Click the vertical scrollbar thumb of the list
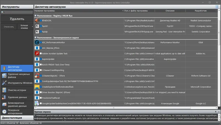Image resolution: width=221 pixels, height=125 pixels. 219,32
